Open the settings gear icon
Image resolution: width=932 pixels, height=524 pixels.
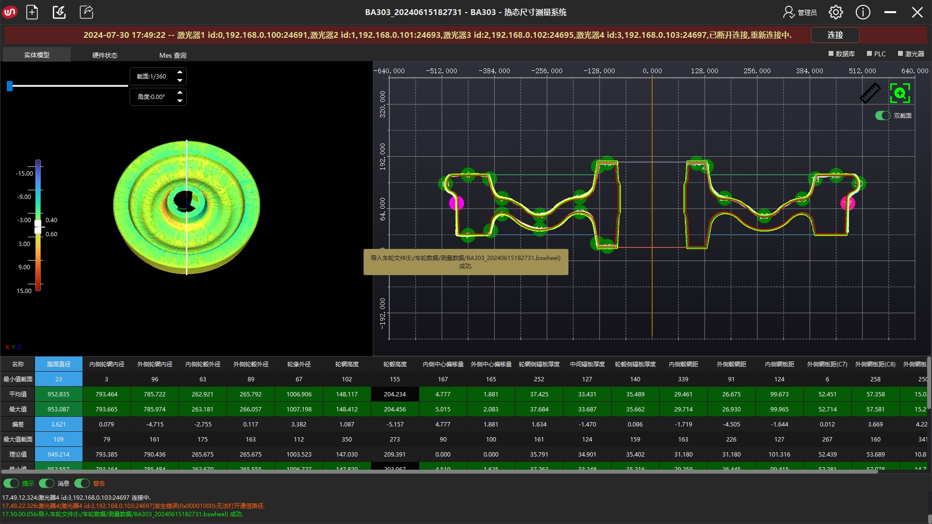click(x=835, y=12)
